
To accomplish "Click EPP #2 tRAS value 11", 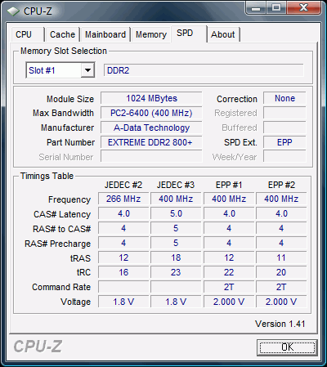I will coord(281,257).
